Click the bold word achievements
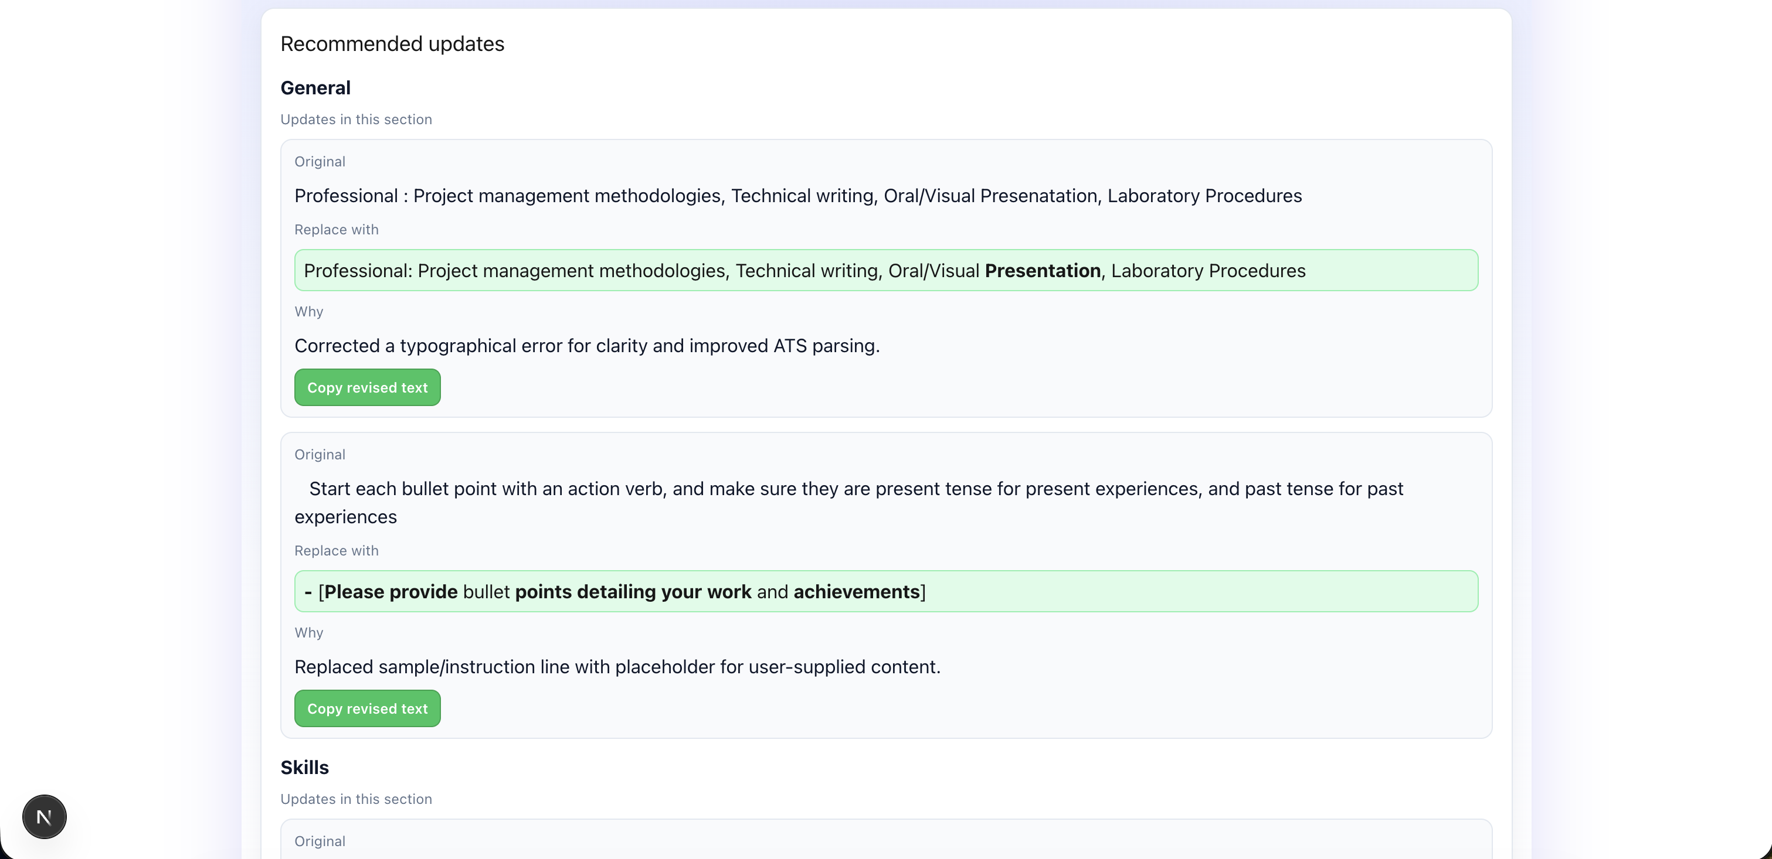The image size is (1772, 859). pyautogui.click(x=856, y=592)
